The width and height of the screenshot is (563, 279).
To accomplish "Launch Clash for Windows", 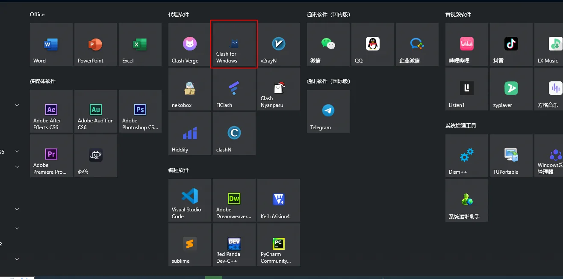I will tap(234, 45).
